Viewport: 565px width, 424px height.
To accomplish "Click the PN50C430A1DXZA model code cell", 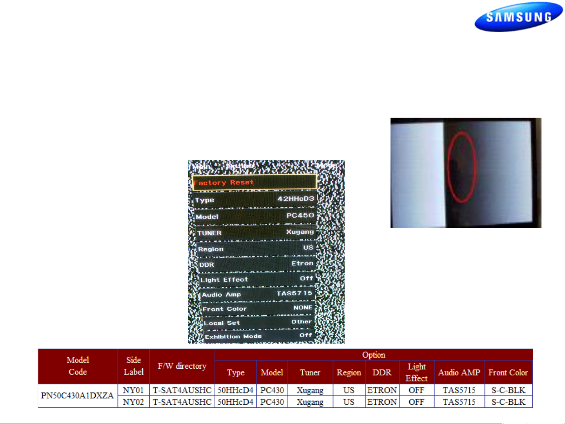I will click(x=78, y=396).
